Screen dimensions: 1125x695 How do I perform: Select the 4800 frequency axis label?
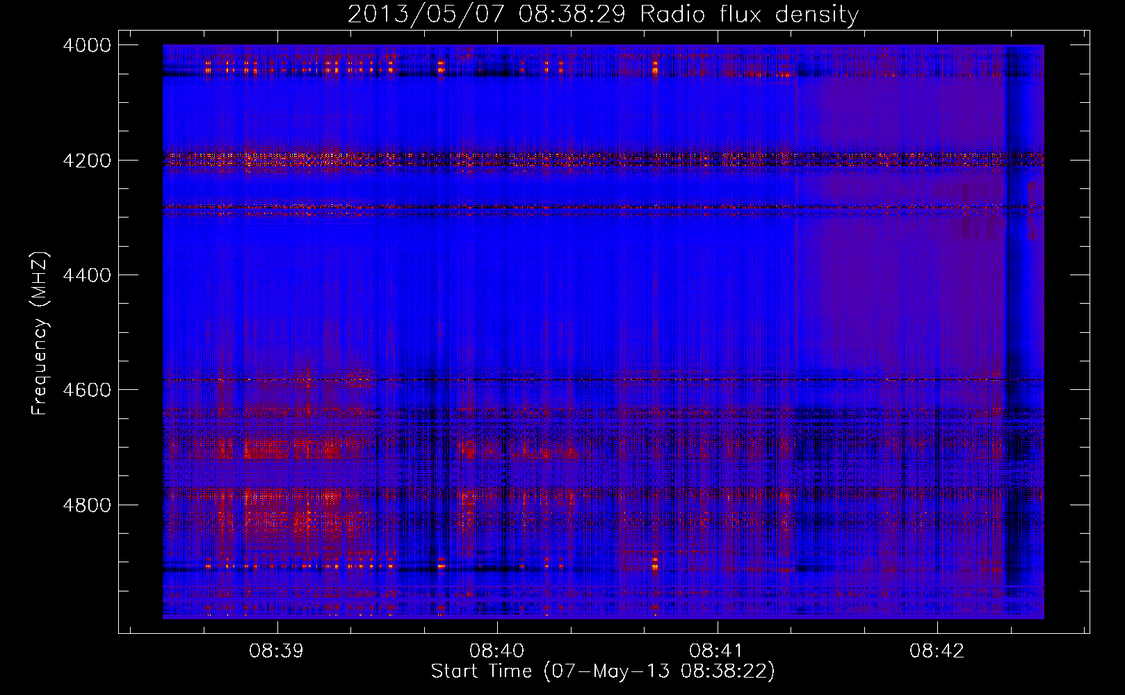87,505
